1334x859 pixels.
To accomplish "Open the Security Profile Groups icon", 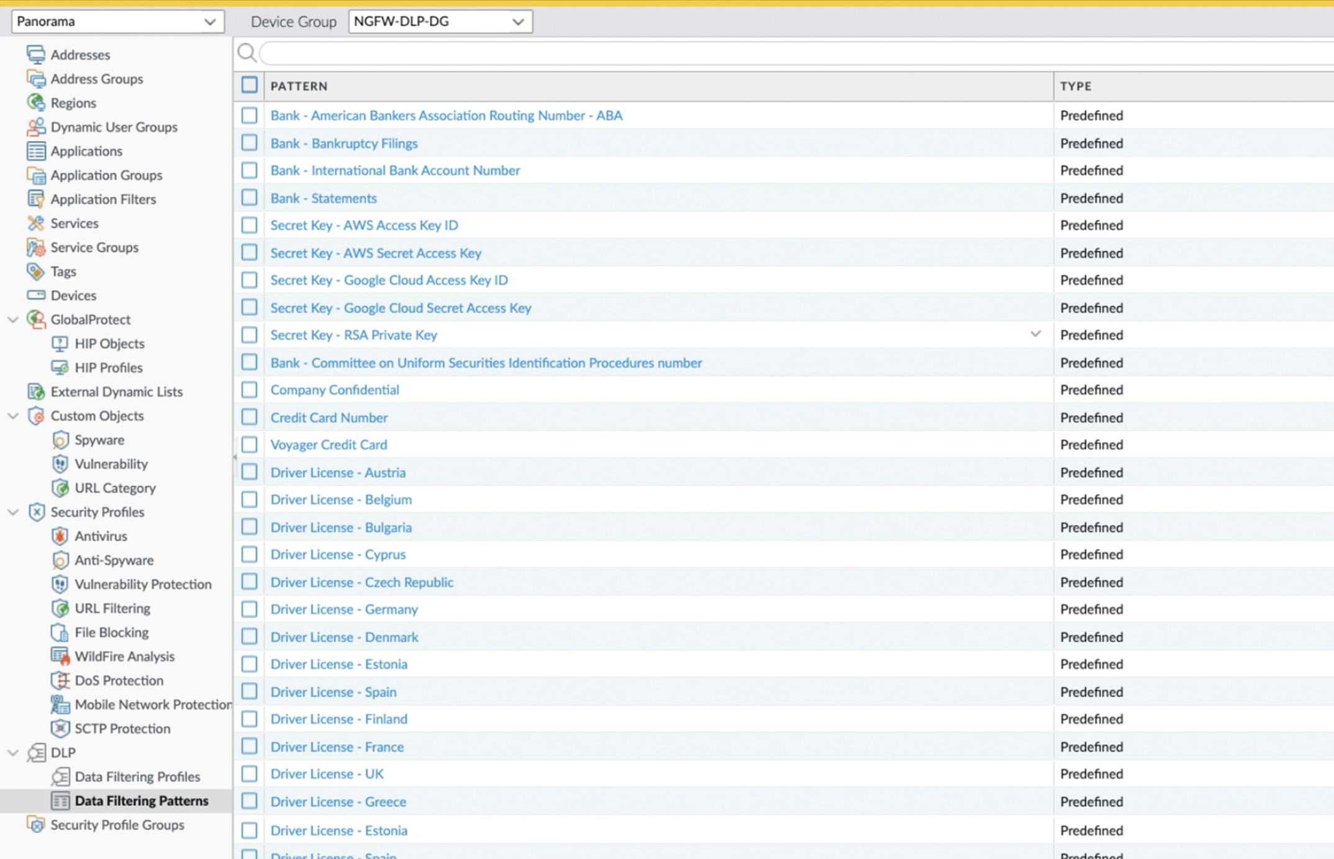I will (35, 824).
